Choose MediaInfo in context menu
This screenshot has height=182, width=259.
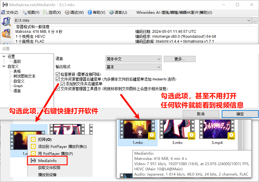pyautogui.click(x=47, y=161)
